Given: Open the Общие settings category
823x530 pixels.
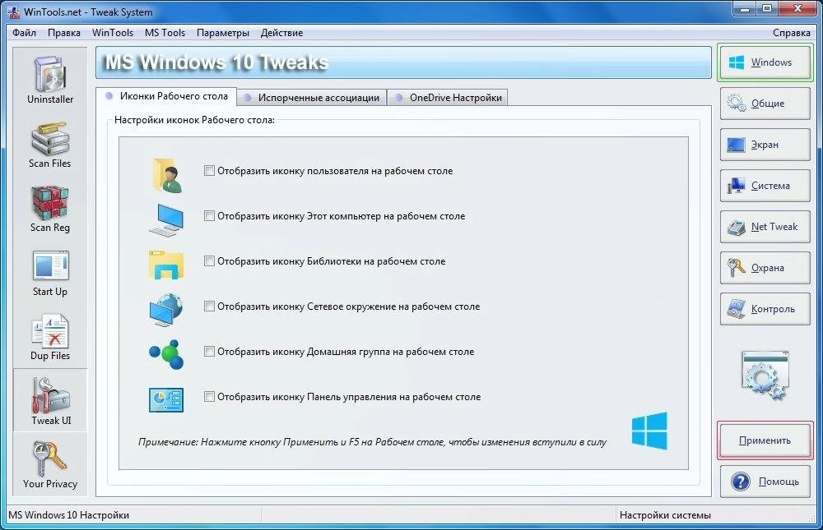Looking at the screenshot, I should (x=765, y=104).
